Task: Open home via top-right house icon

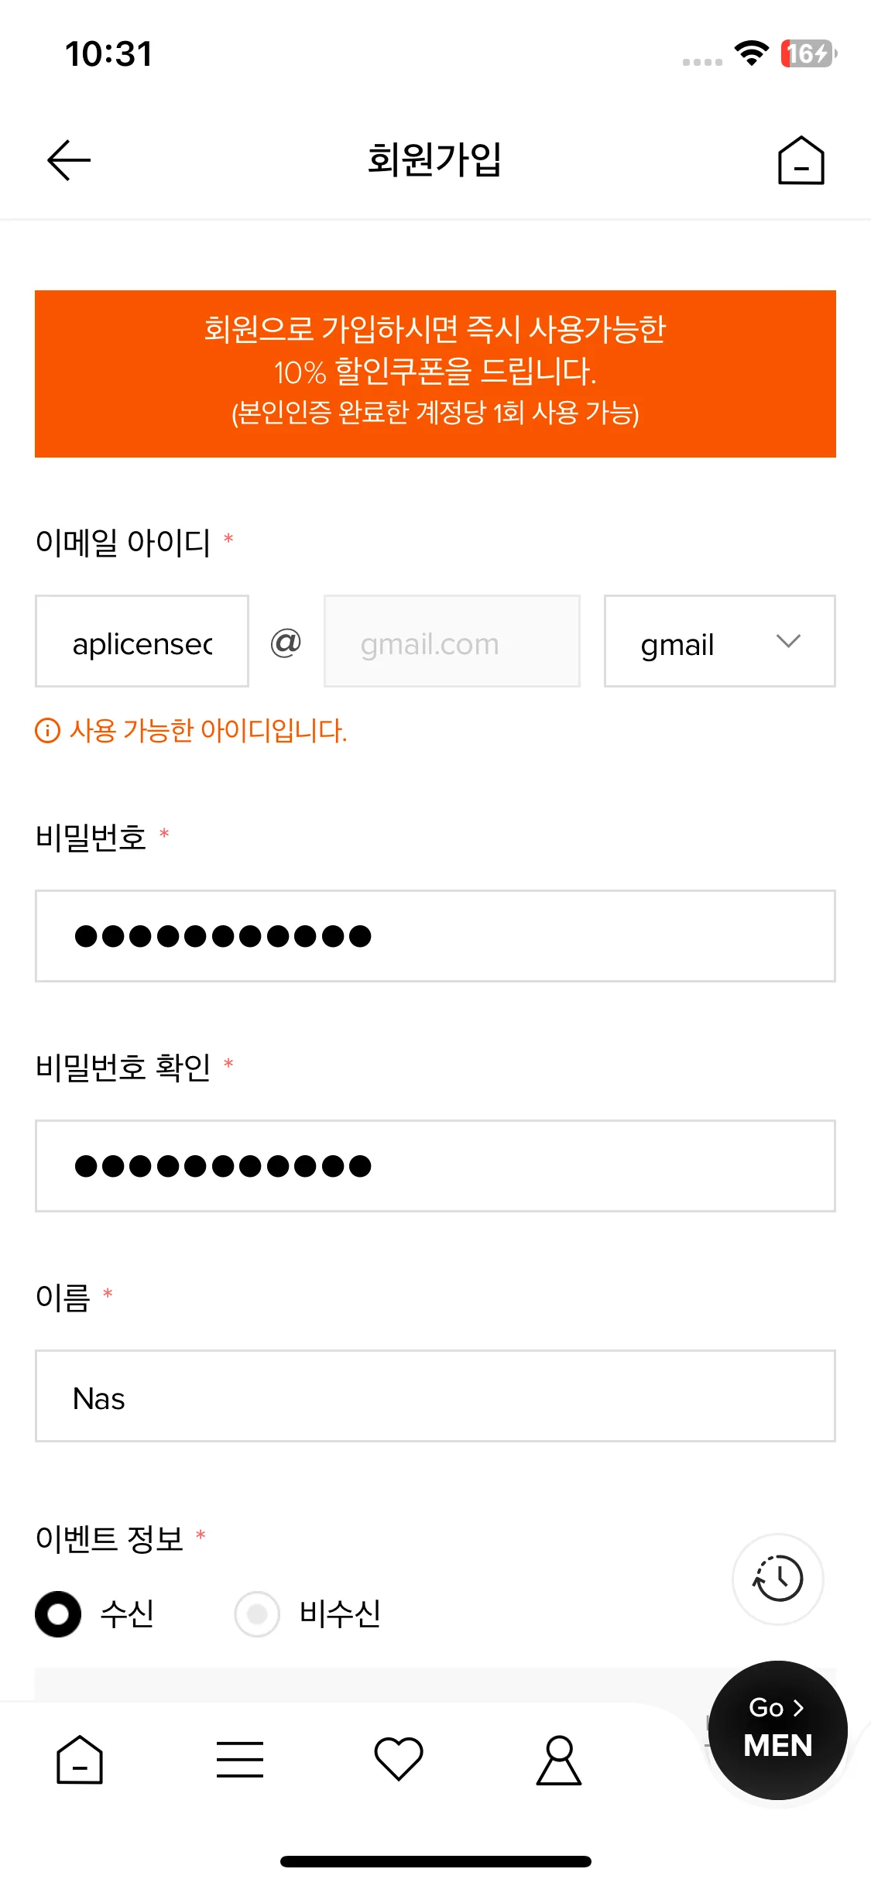Action: point(801,160)
